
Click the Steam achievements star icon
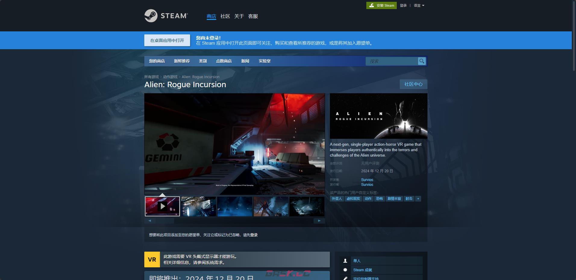coord(345,270)
